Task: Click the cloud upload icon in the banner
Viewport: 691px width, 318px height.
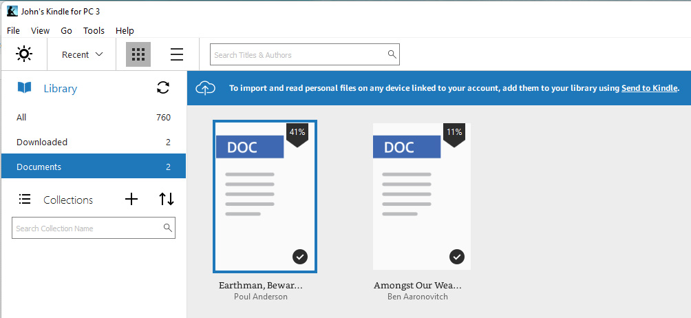Action: click(205, 88)
